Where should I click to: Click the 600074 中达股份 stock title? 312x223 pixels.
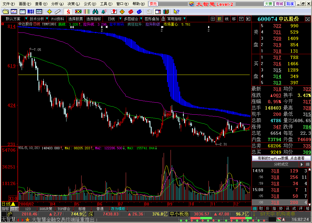(278, 19)
